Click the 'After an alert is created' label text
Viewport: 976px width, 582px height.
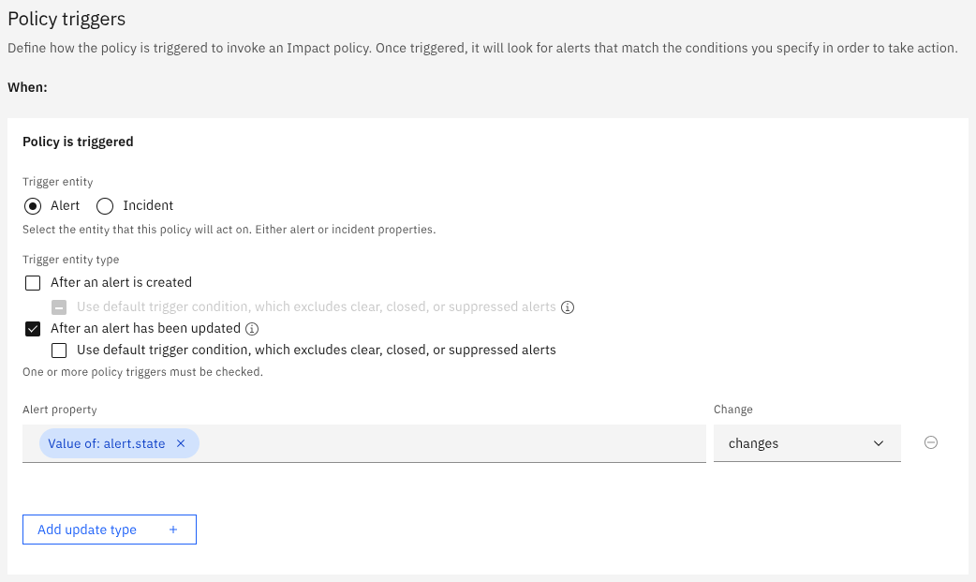click(x=122, y=282)
